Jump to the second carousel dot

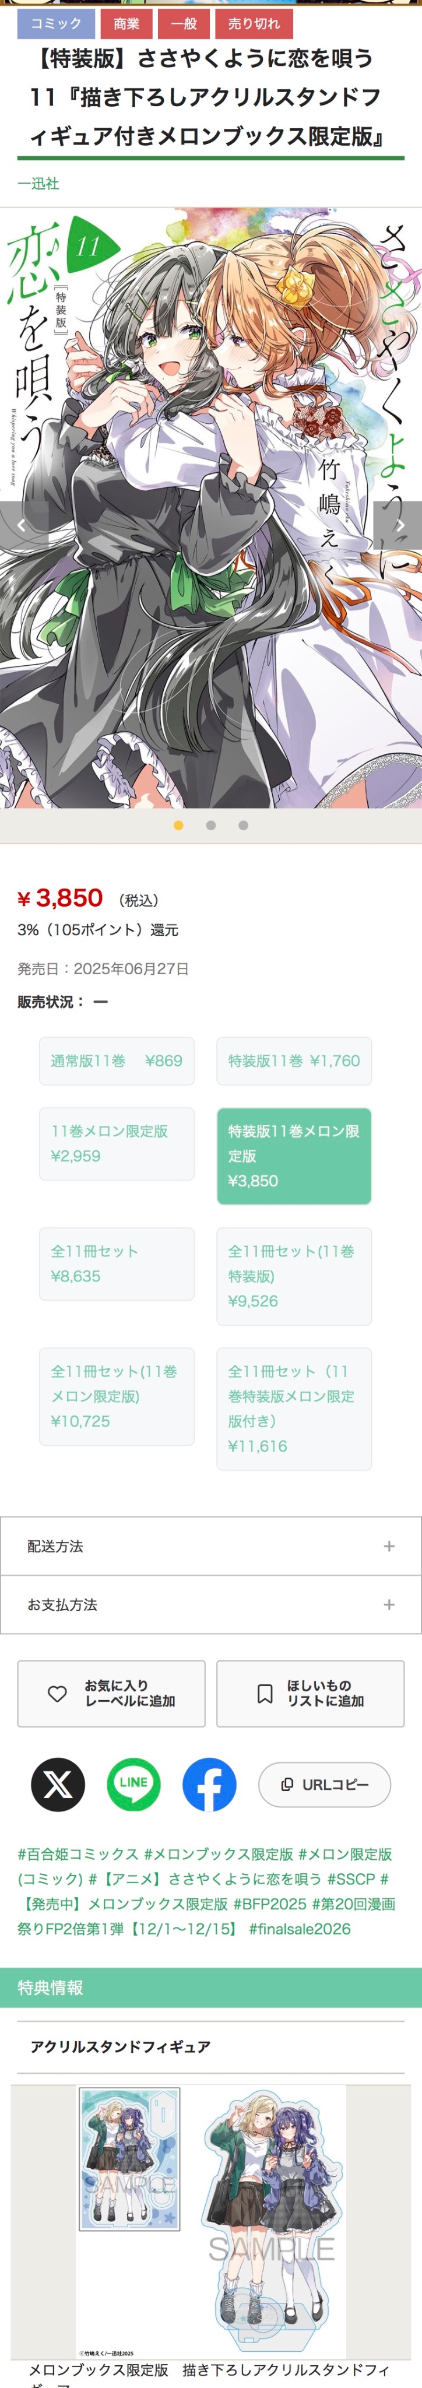pyautogui.click(x=210, y=825)
